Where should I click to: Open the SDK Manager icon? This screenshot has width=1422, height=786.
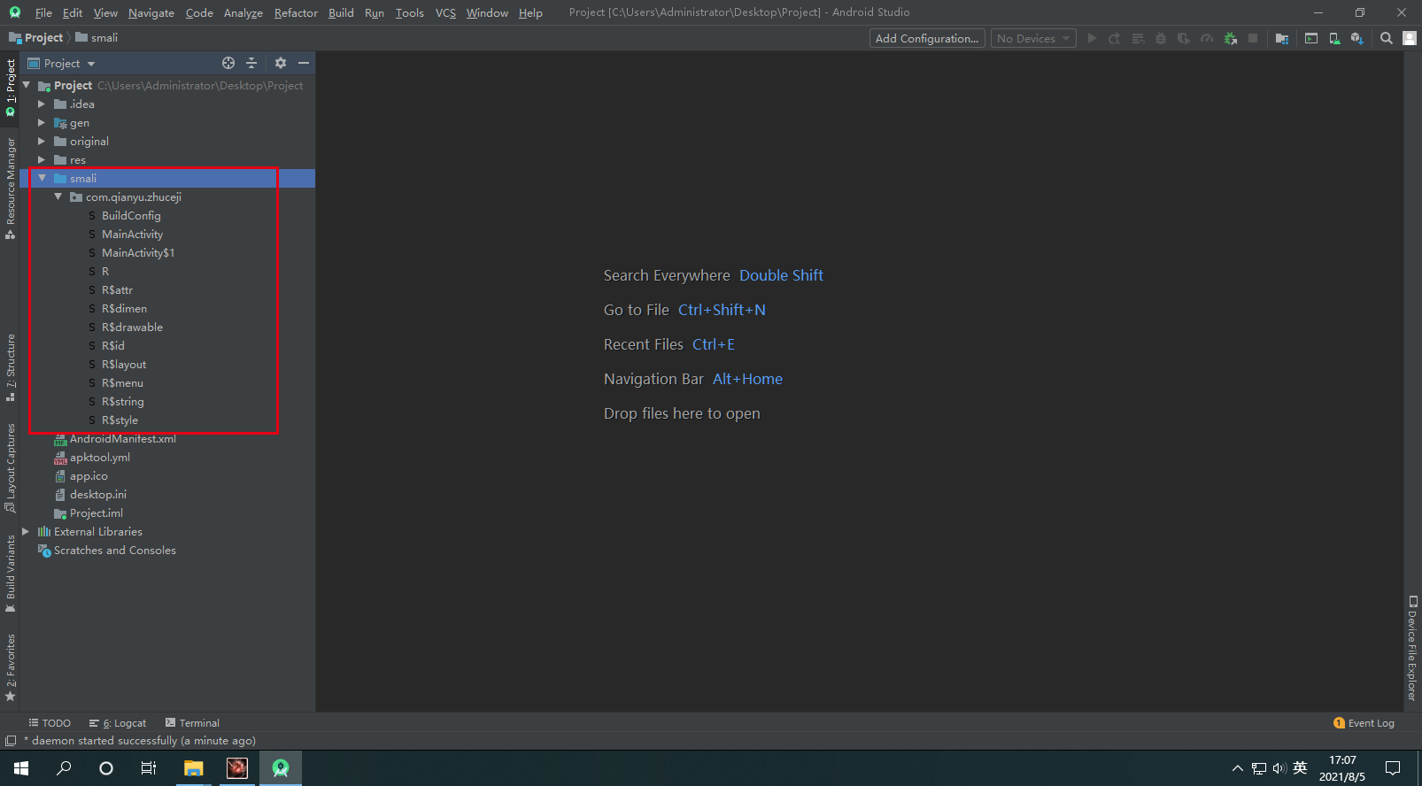point(1357,38)
